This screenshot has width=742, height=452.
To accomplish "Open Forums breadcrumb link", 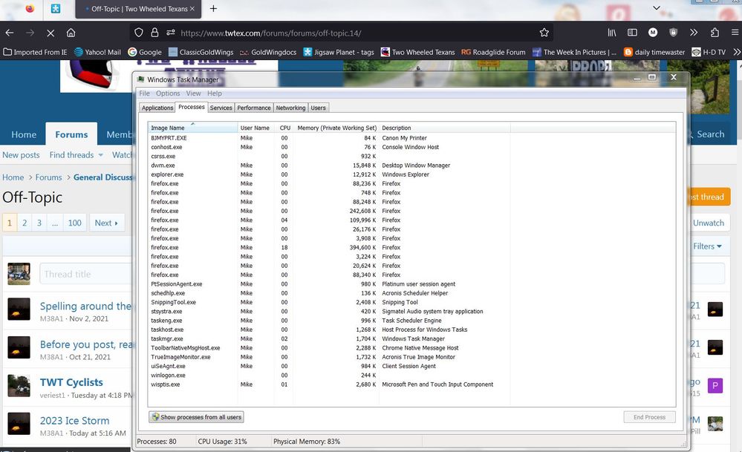I will click(48, 177).
